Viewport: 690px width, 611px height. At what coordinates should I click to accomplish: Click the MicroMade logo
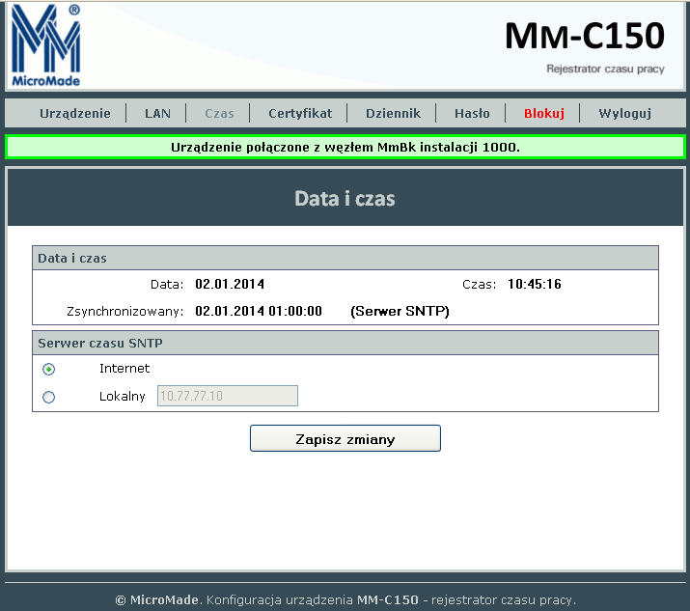coord(45,45)
